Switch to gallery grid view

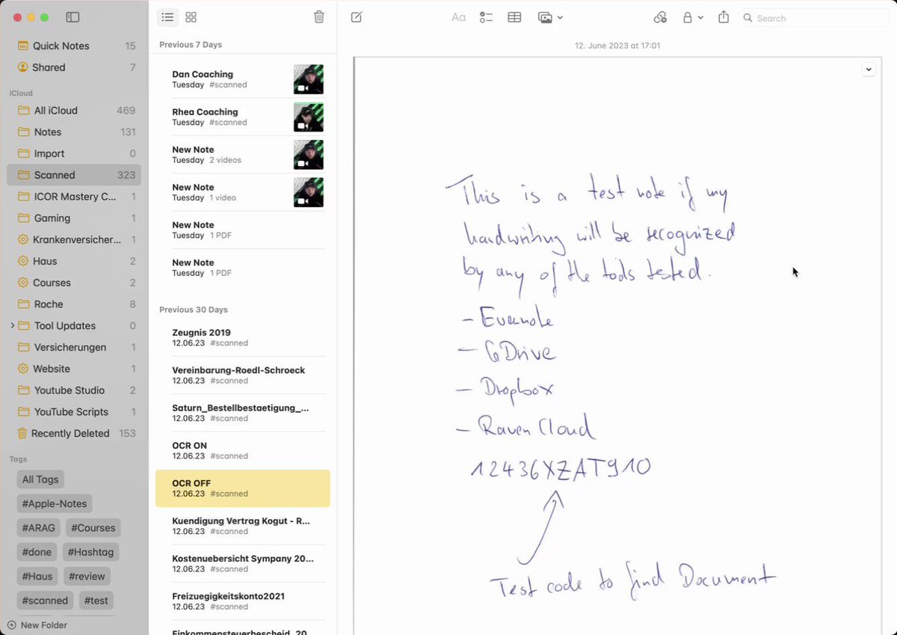coord(191,17)
